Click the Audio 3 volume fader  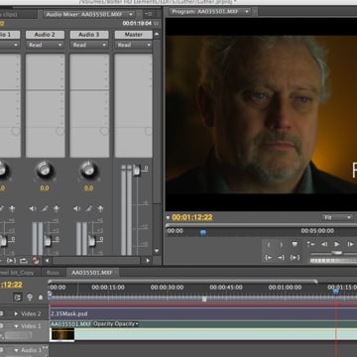click(x=92, y=241)
